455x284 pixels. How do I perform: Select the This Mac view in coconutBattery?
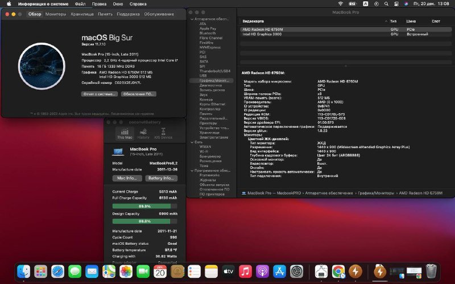[x=125, y=133]
